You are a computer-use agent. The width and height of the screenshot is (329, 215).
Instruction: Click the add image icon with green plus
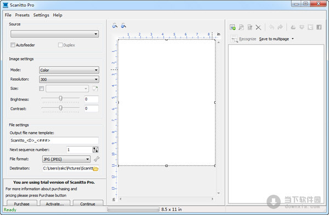tap(232, 27)
